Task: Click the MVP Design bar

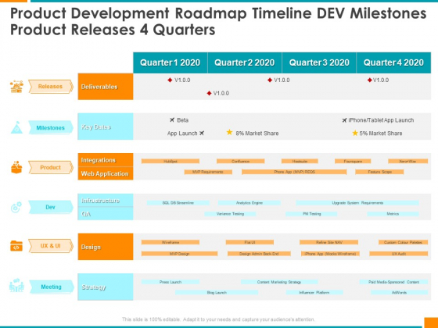Action: click(179, 254)
